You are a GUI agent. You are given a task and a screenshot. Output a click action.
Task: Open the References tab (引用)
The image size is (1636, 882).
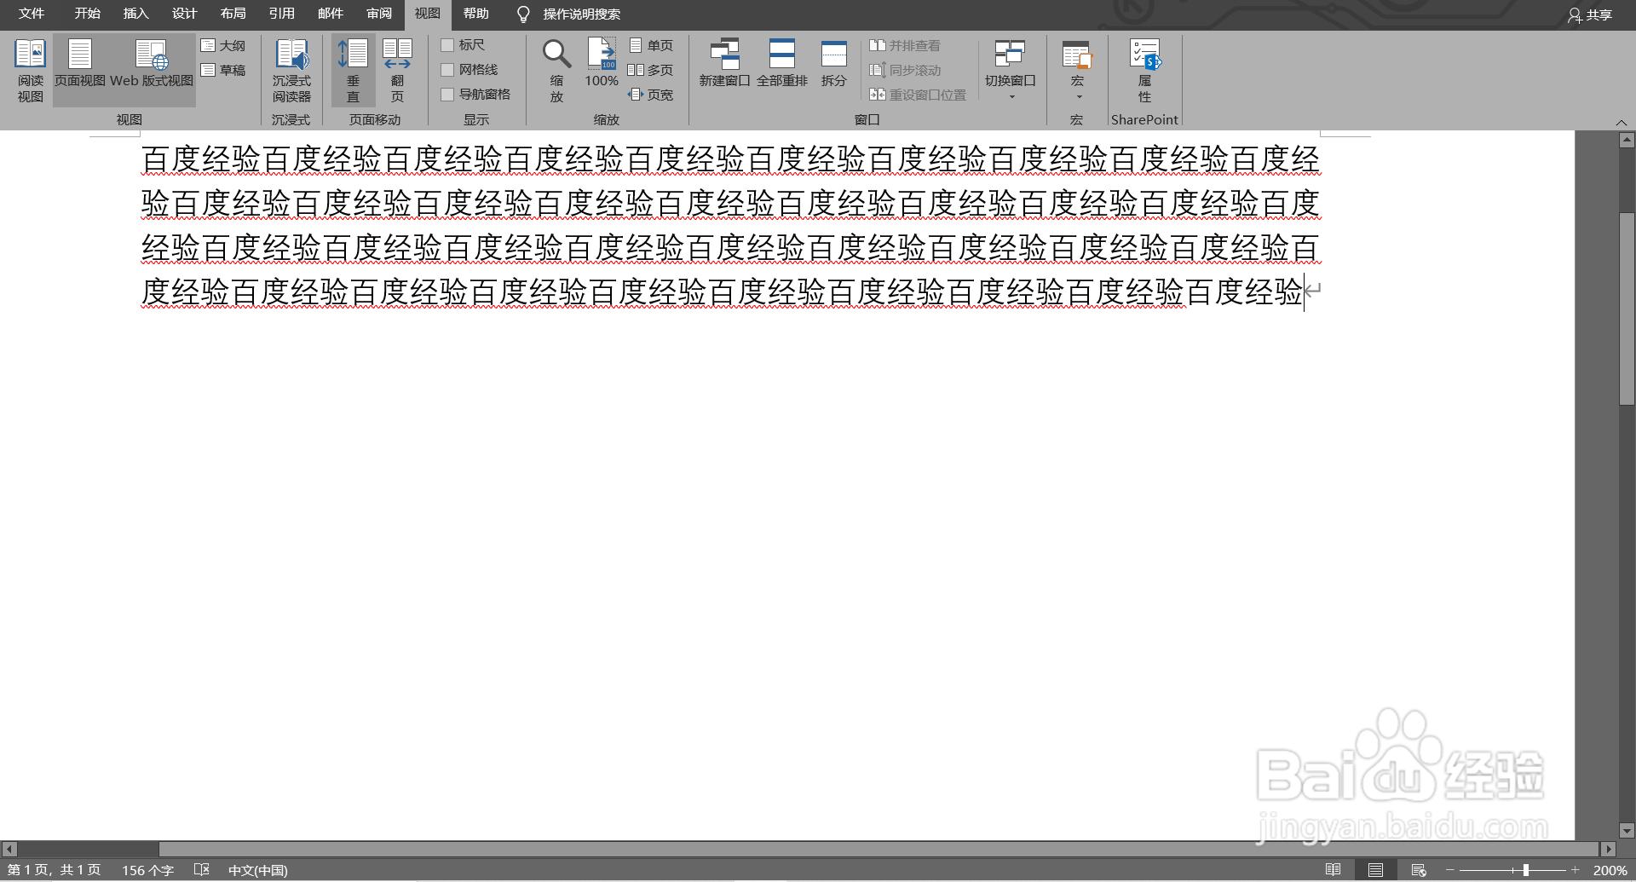click(x=281, y=14)
